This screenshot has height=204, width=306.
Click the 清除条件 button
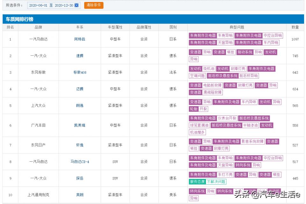click(94, 5)
